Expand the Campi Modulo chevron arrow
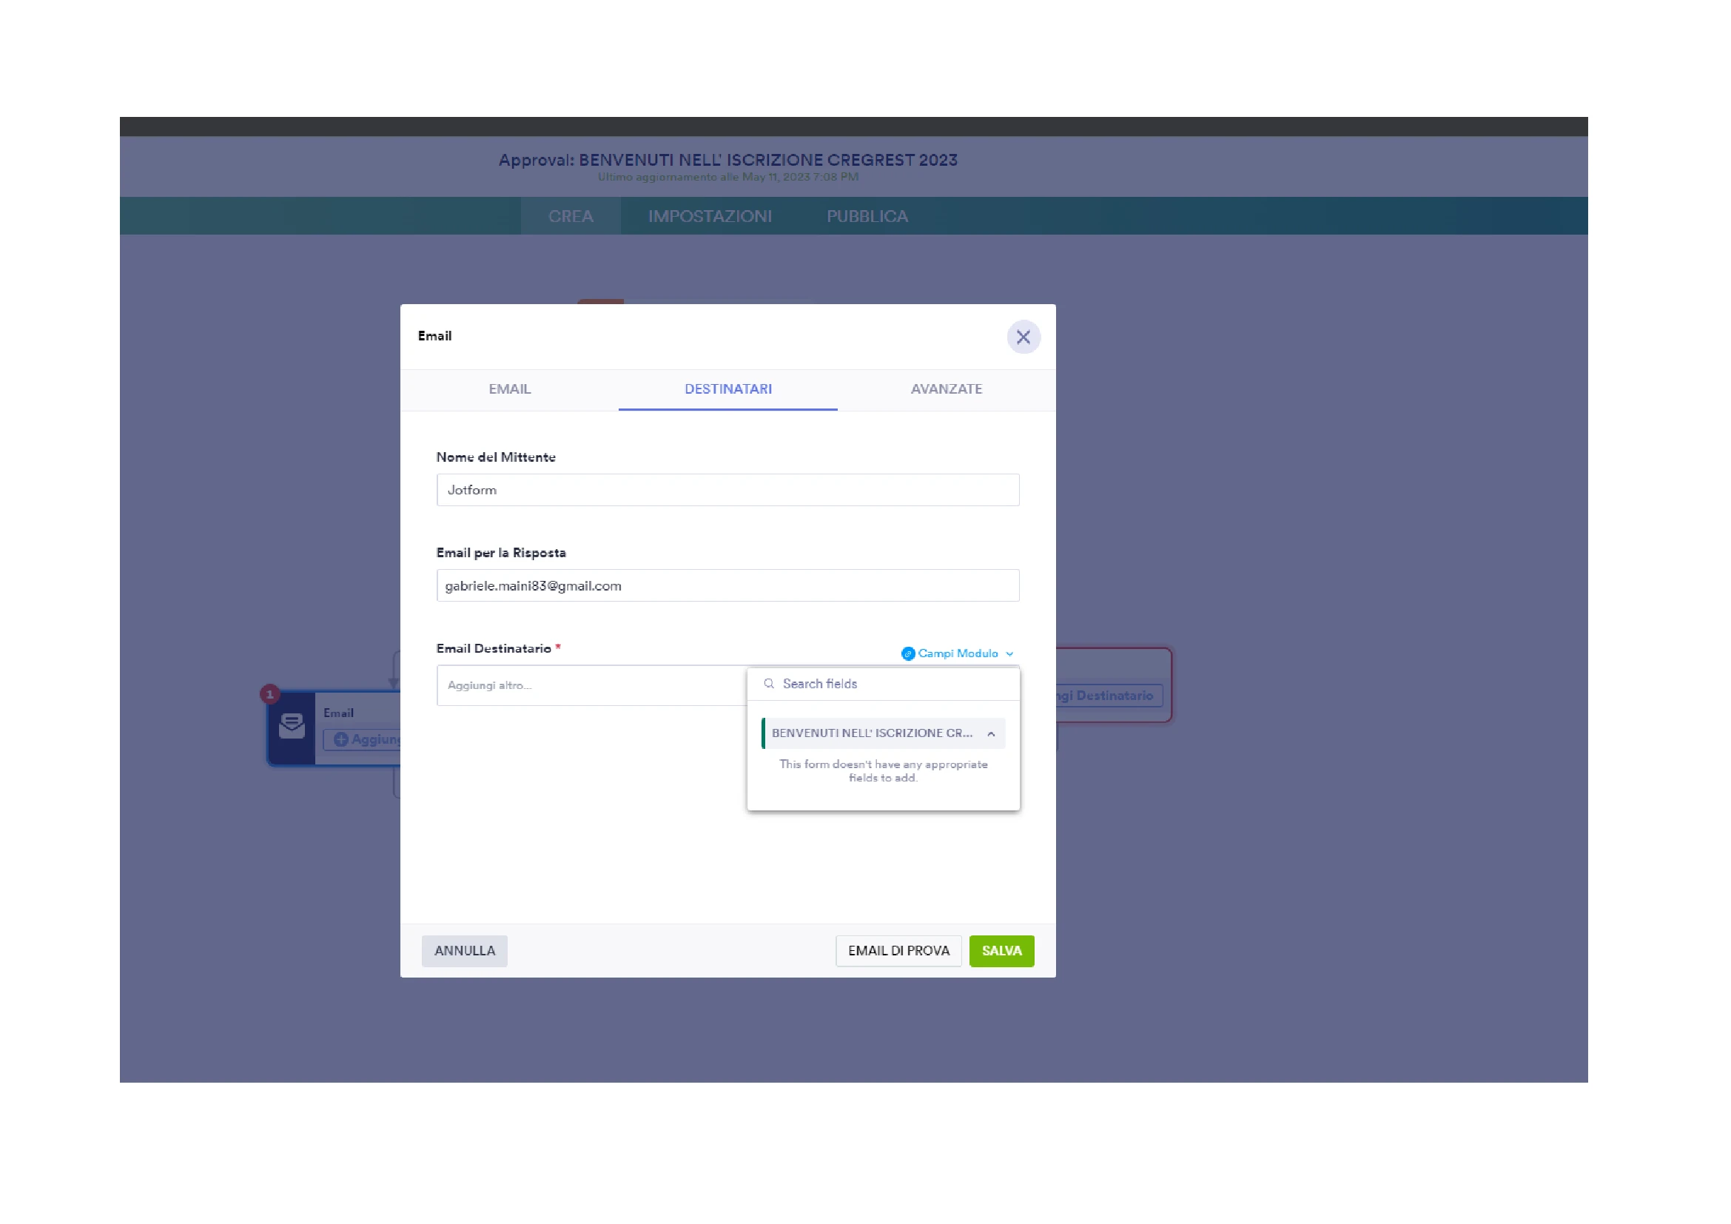Image resolution: width=1731 pixels, height=1224 pixels. click(1010, 653)
